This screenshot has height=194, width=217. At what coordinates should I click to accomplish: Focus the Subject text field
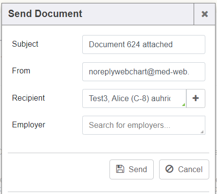point(144,45)
